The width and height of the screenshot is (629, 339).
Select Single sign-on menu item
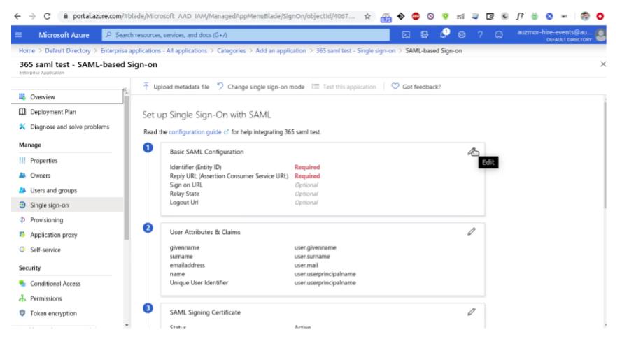[67, 205]
